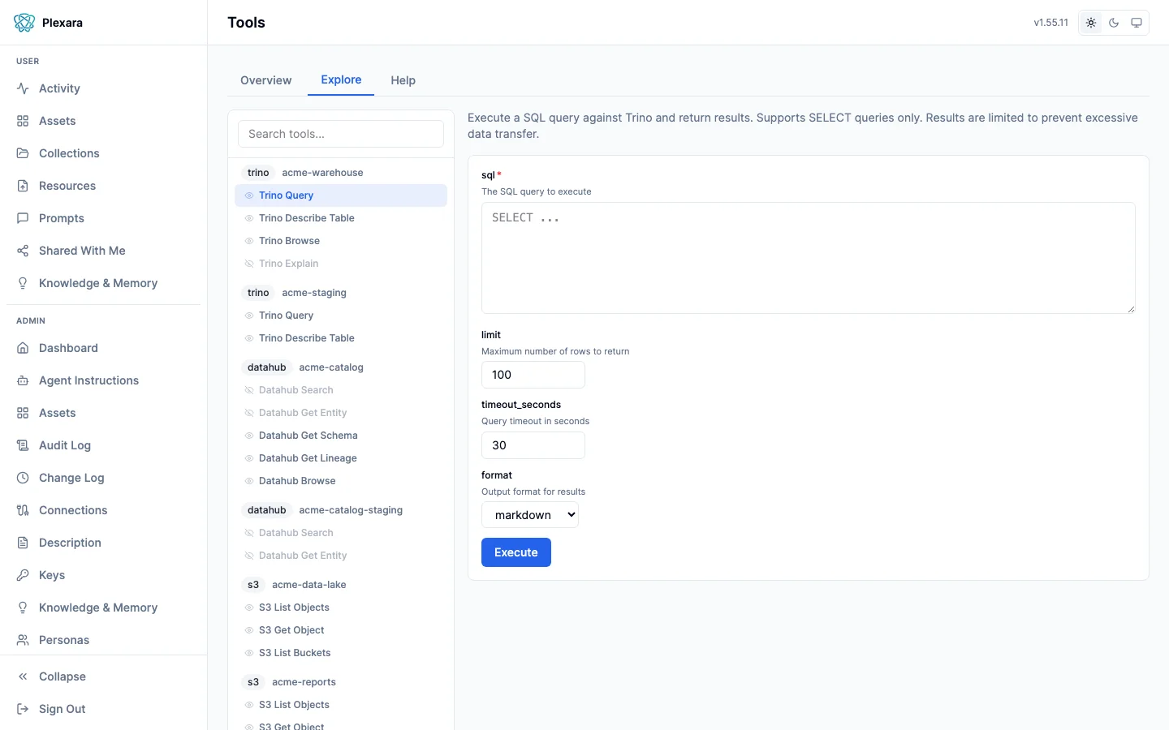Switch to the Help tab
This screenshot has width=1169, height=730.
[403, 80]
